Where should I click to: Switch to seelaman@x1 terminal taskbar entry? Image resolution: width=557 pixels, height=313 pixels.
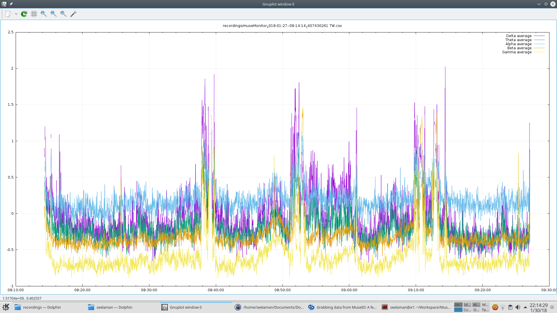[416, 307]
